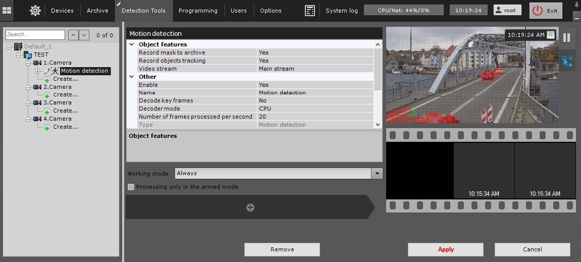The image size is (581, 262).
Task: Pause the live video preview
Action: (566, 37)
